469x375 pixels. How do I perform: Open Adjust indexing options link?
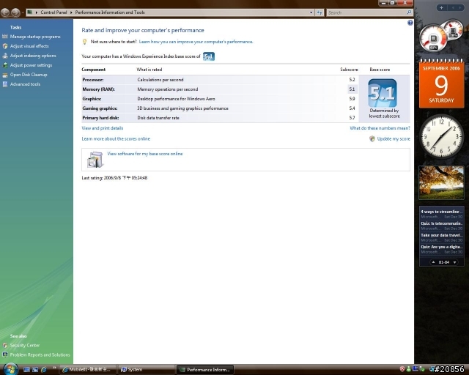click(33, 56)
